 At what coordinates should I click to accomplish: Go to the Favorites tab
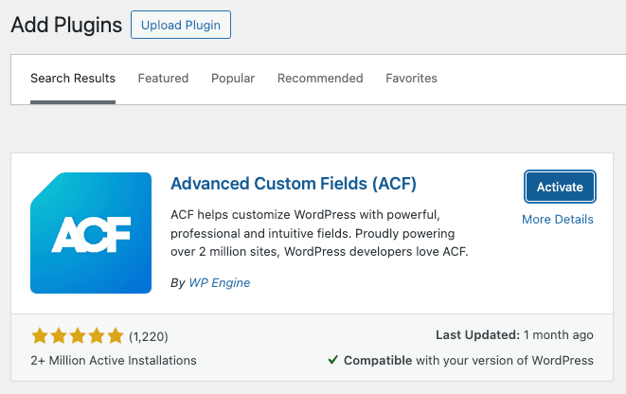(x=411, y=79)
